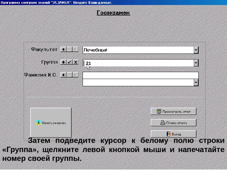Click the plus icon beside Факультет
Viewport: 227px width, 170px height.
(x=63, y=49)
